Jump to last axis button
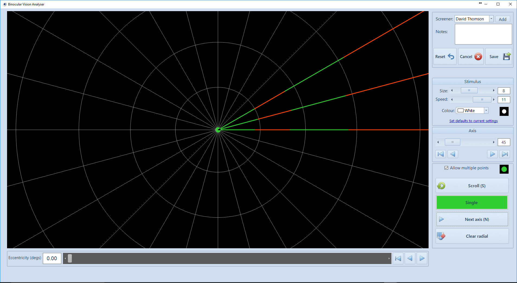This screenshot has height=283, width=517. tap(505, 154)
